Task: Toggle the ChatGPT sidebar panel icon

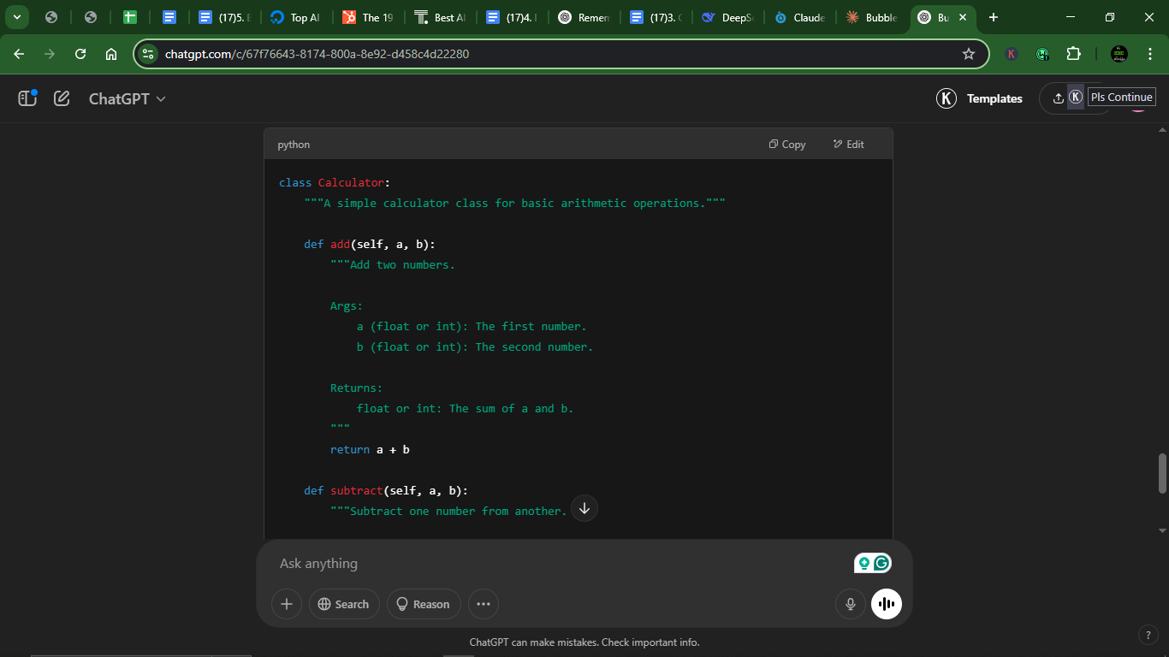Action: pyautogui.click(x=27, y=98)
